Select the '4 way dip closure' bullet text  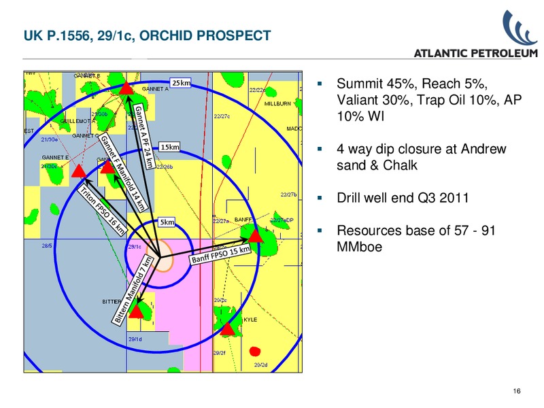(x=422, y=157)
